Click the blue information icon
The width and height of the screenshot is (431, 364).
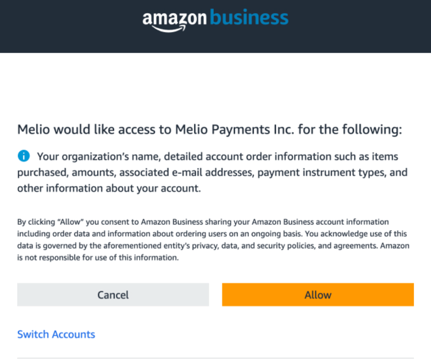pyautogui.click(x=23, y=156)
